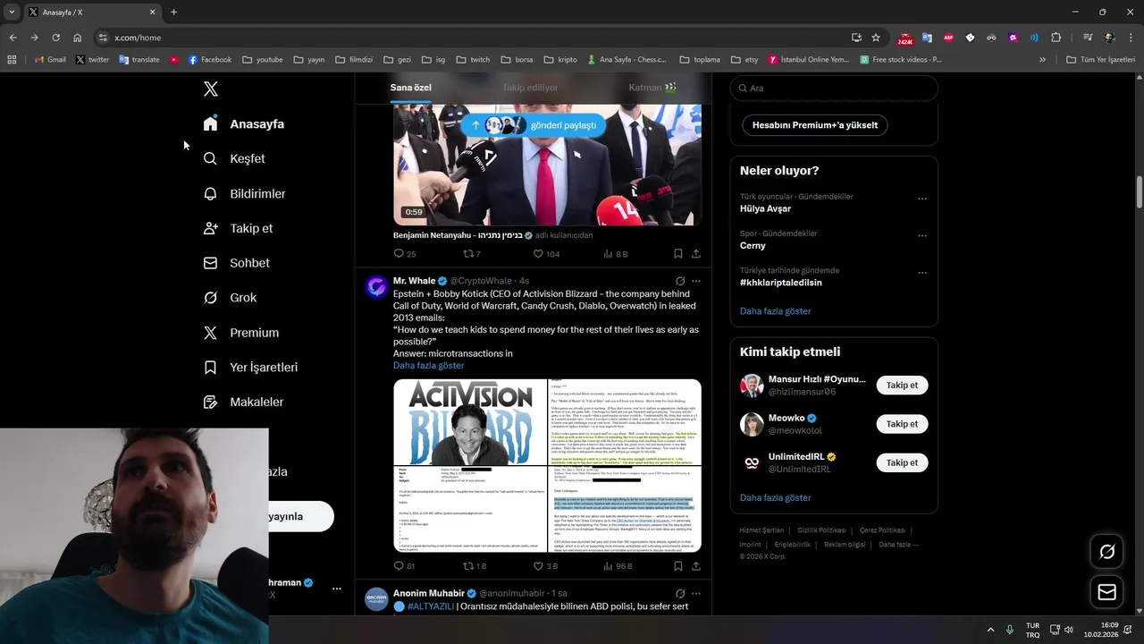Switch to the Sana özel tab
Screen dimensions: 1144x644
pyautogui.click(x=410, y=88)
